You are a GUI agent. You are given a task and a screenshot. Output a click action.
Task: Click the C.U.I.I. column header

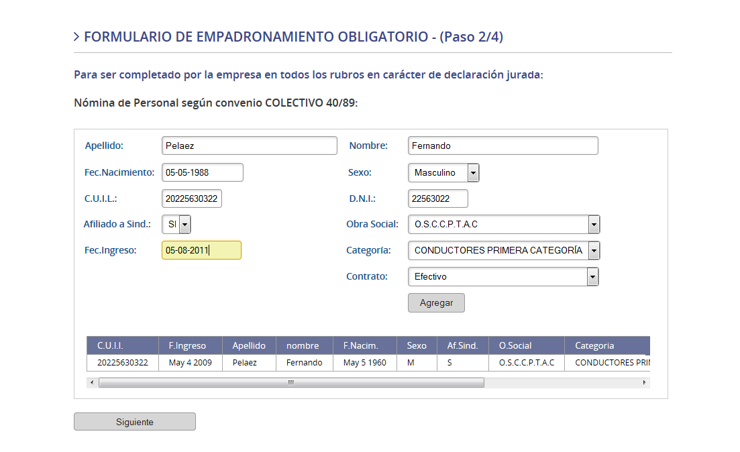point(123,345)
